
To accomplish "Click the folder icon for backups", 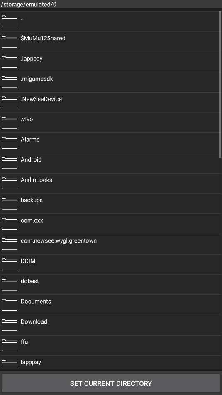I will 10,204.
